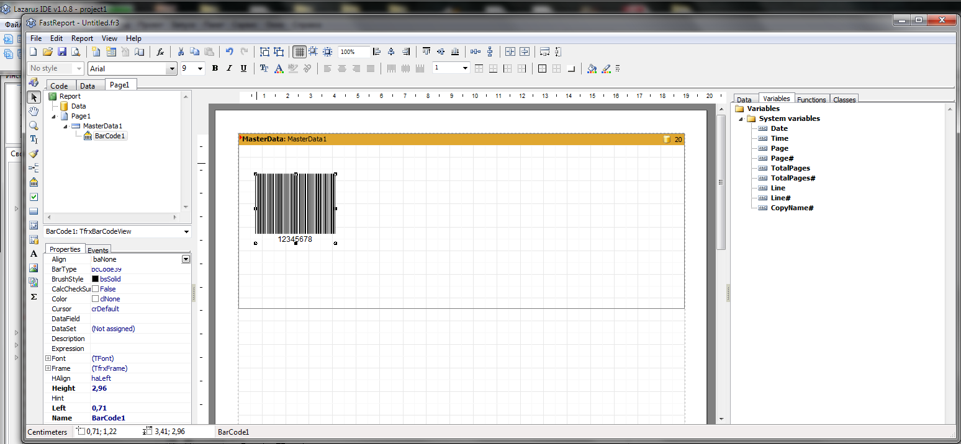This screenshot has width=961, height=444.
Task: Select the Zoom magnifier tool
Action: (34, 125)
